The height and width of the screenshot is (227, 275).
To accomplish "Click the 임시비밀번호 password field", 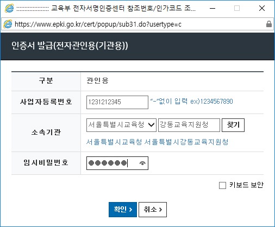I will coord(117,163).
